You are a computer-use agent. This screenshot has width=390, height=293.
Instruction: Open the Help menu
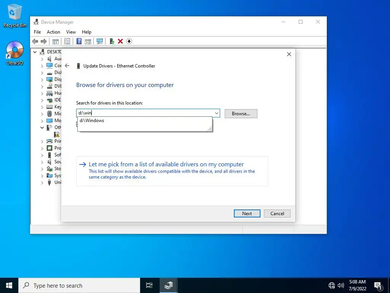coord(86,32)
